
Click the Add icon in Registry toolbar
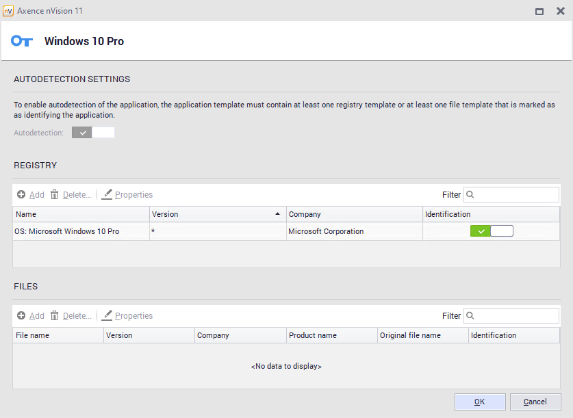coord(21,195)
